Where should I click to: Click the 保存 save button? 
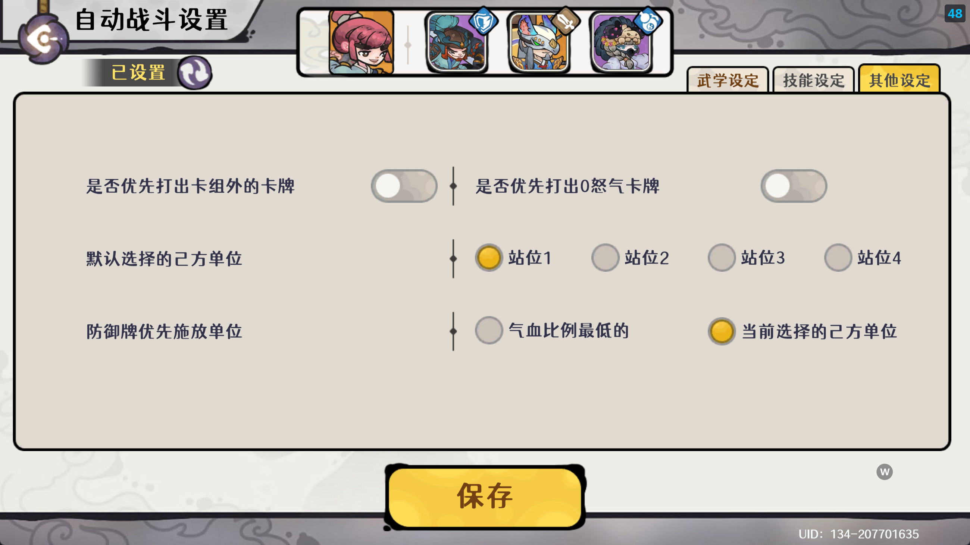(x=485, y=496)
